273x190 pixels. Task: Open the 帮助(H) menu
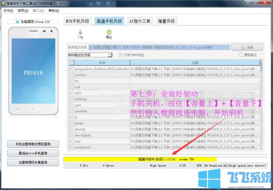[54, 11]
